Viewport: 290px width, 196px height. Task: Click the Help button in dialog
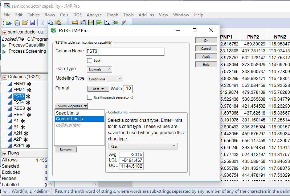[206, 64]
